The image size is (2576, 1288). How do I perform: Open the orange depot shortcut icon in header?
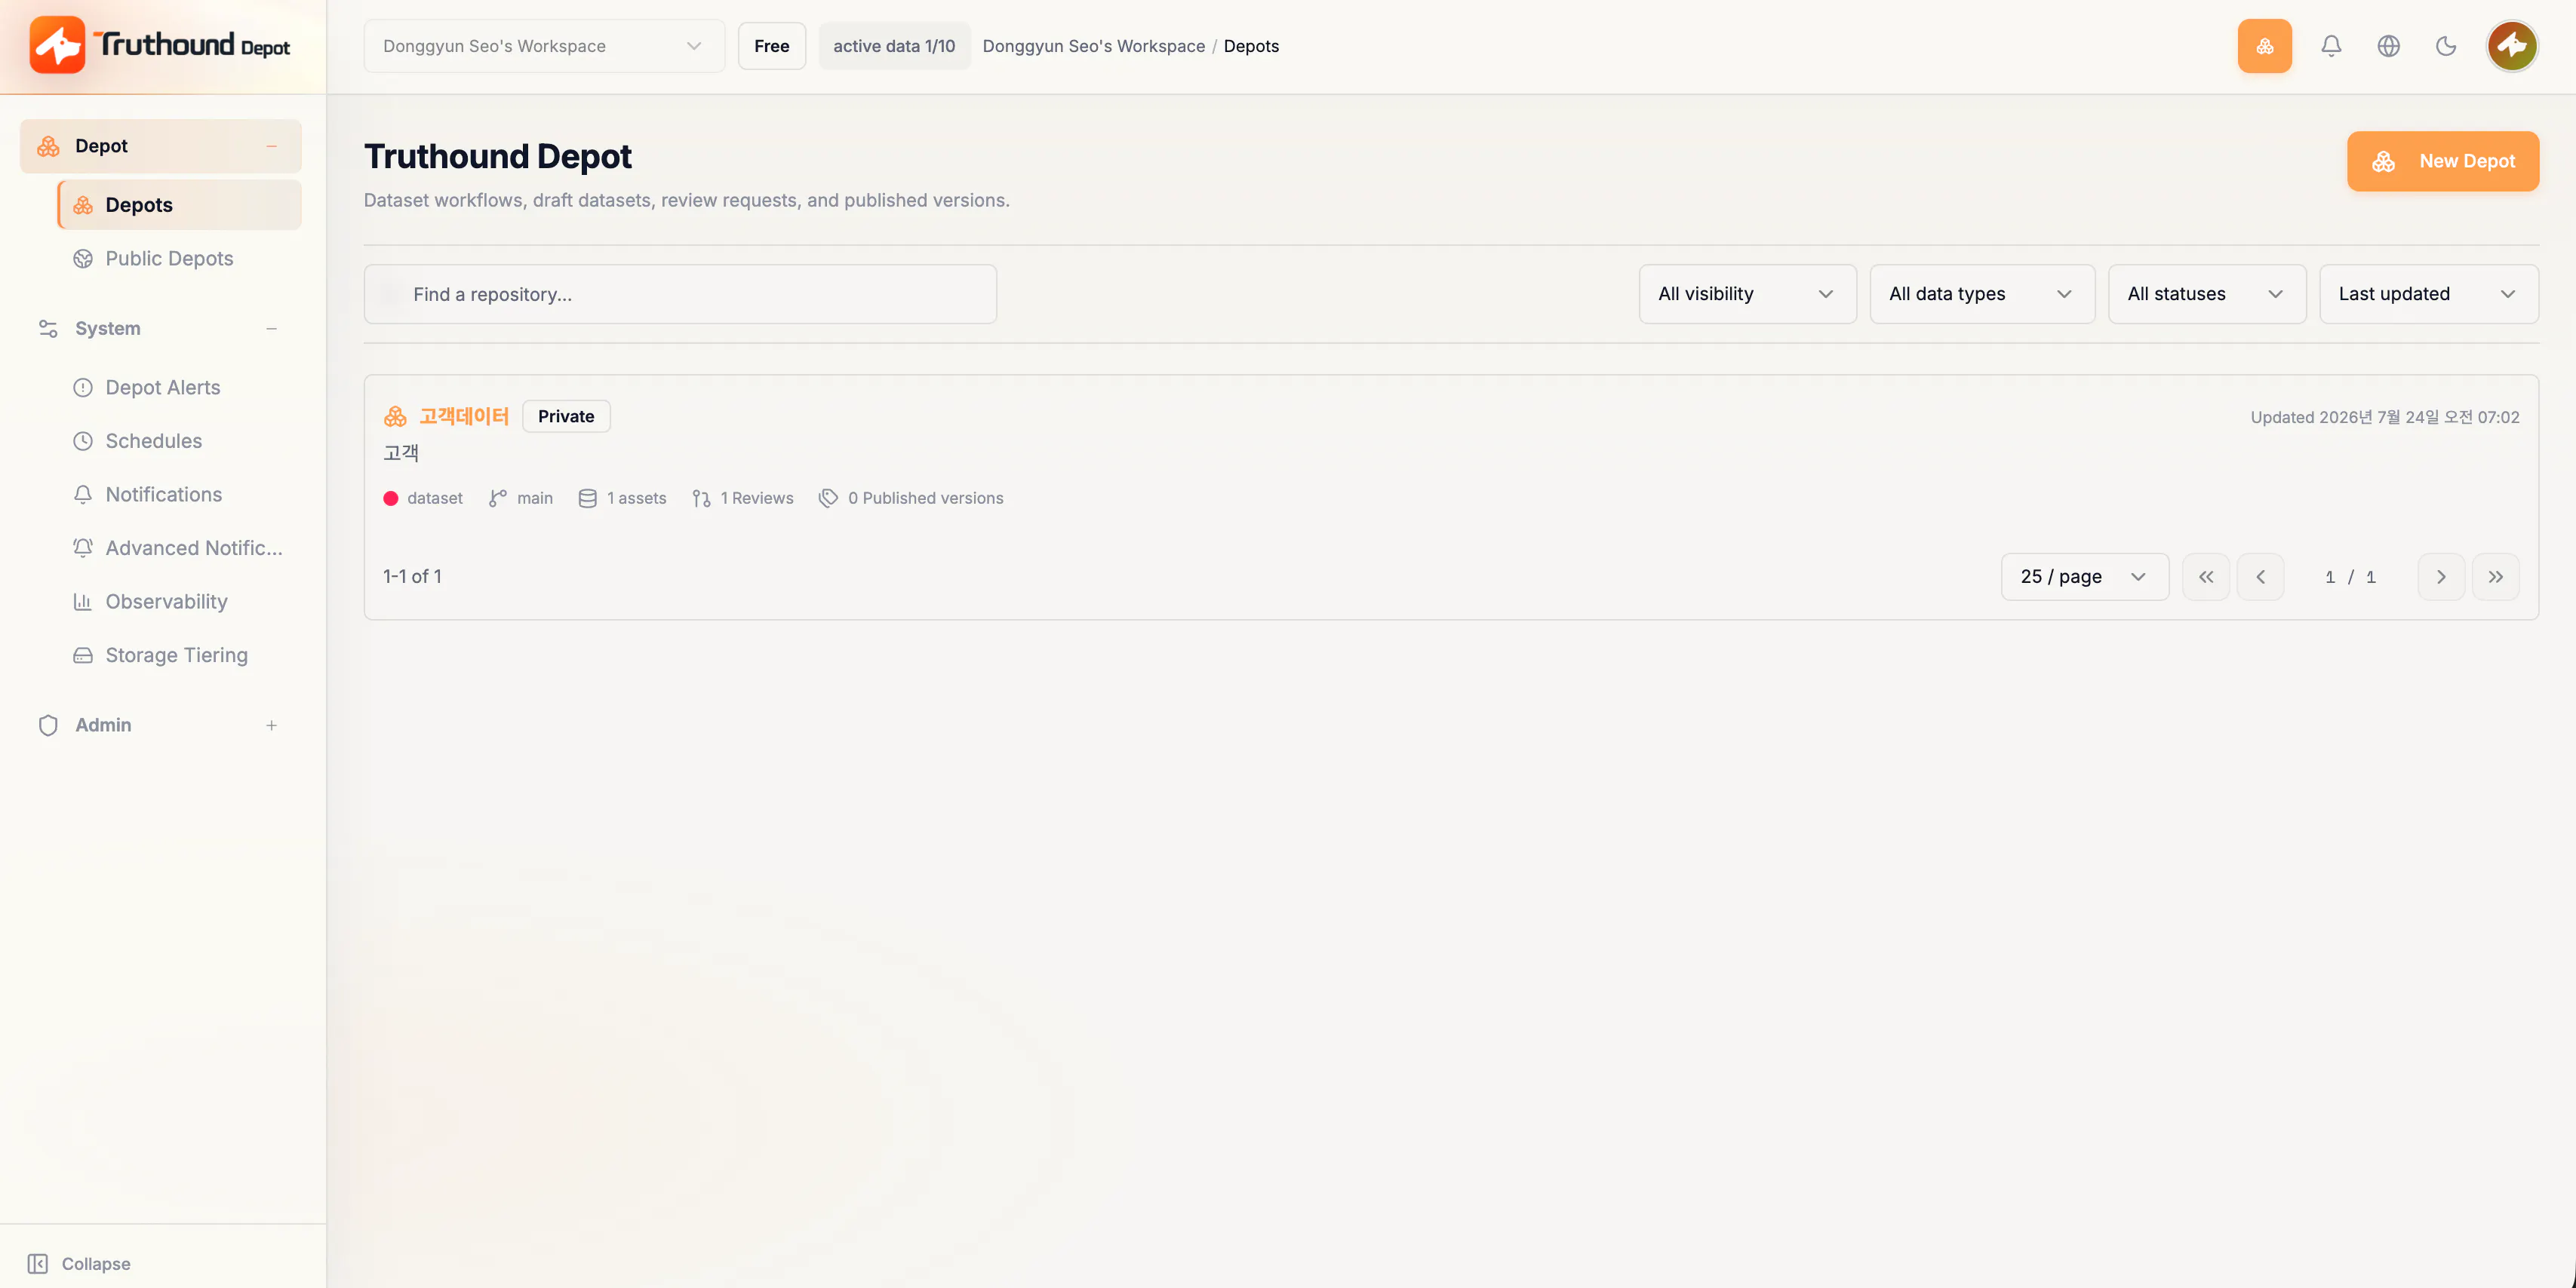point(2264,46)
